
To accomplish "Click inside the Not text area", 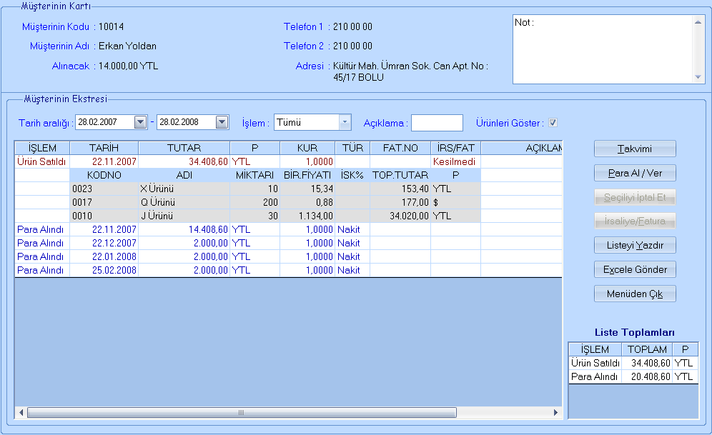I will coord(602,49).
